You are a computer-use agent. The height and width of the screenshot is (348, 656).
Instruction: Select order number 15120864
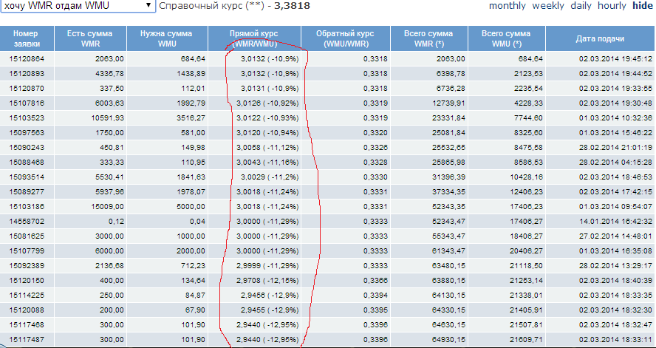tap(27, 59)
